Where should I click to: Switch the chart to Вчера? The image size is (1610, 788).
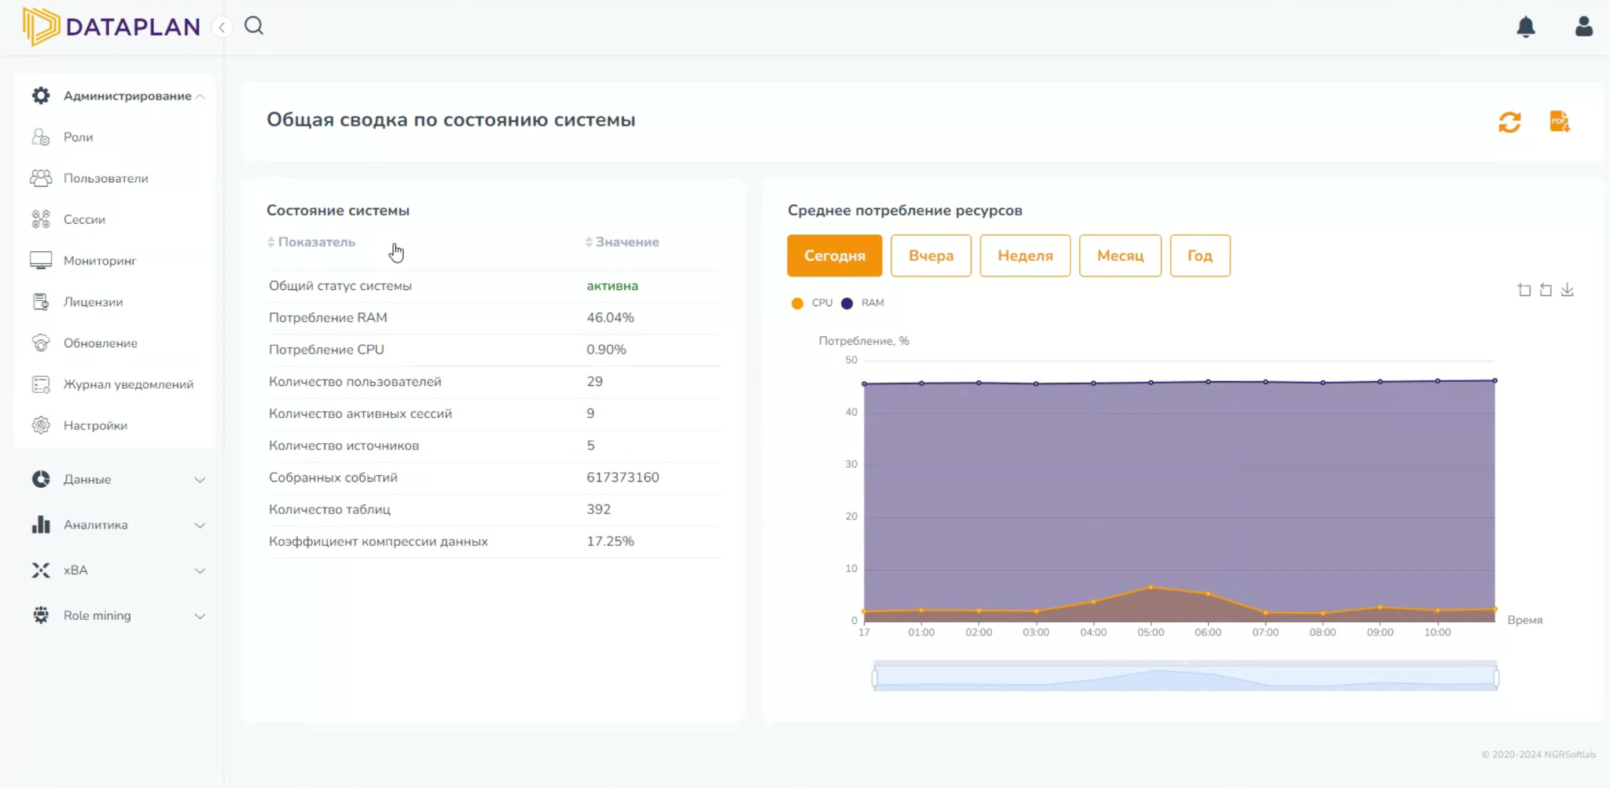[x=931, y=255]
